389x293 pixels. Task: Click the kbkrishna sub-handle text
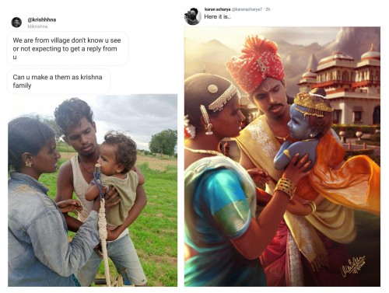coord(37,26)
